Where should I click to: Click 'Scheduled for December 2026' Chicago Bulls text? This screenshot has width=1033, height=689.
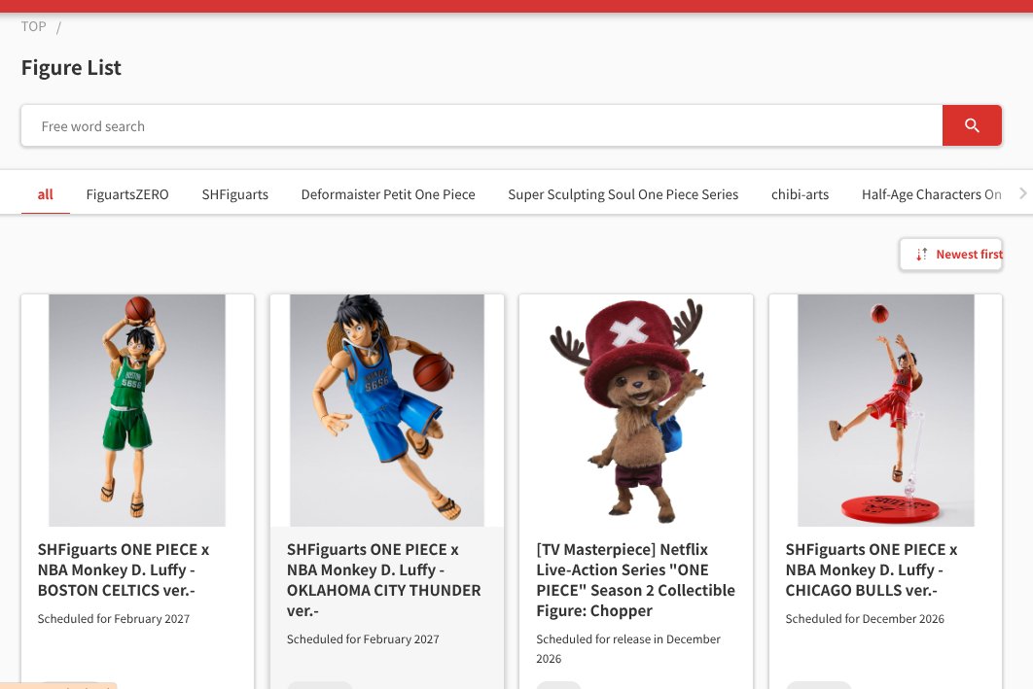click(x=865, y=619)
